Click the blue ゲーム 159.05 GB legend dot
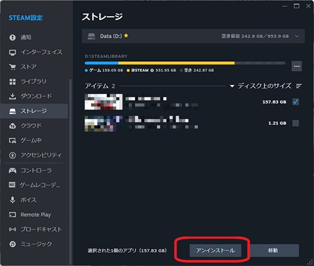The height and width of the screenshot is (266, 314). 86,71
